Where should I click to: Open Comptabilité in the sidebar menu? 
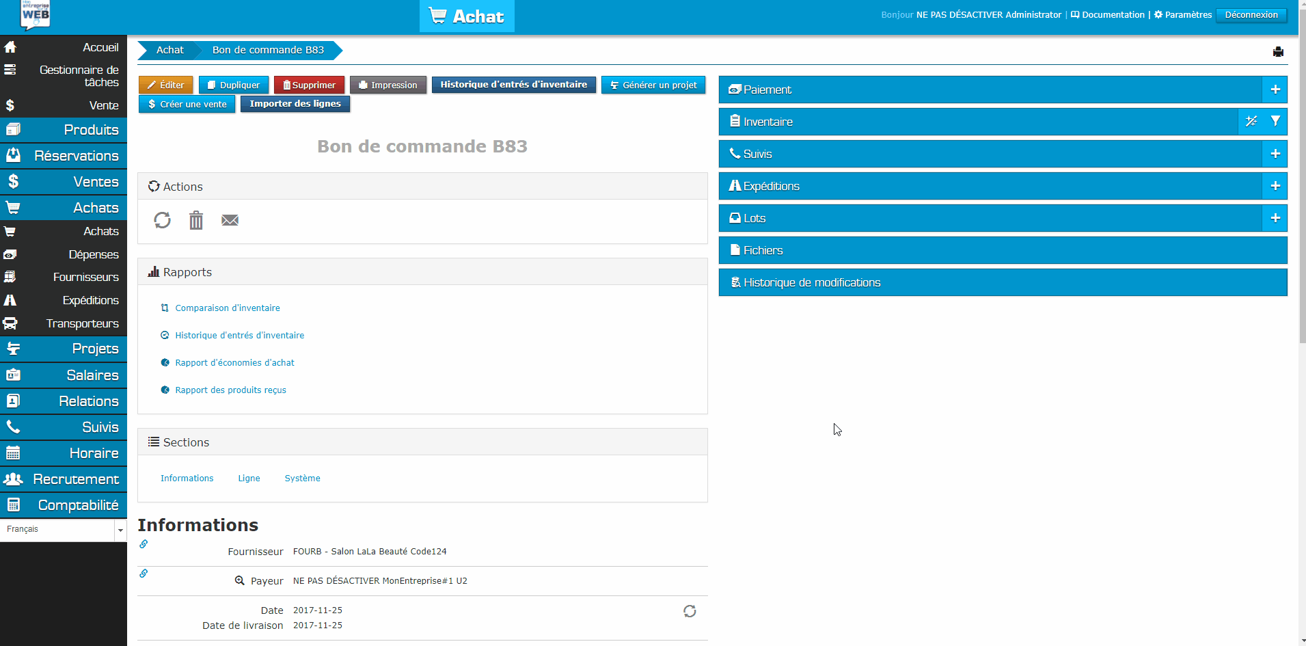pyautogui.click(x=78, y=505)
